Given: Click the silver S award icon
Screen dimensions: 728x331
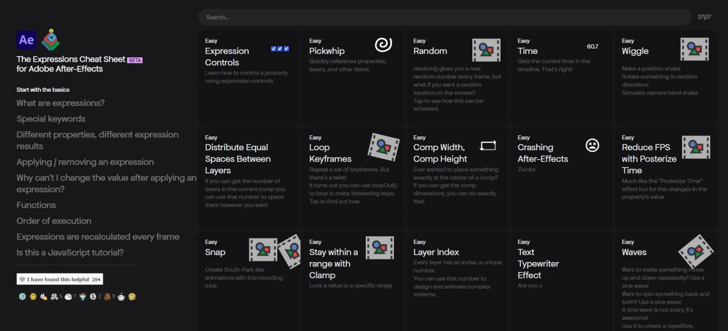Looking at the screenshot, I should click(93, 296).
